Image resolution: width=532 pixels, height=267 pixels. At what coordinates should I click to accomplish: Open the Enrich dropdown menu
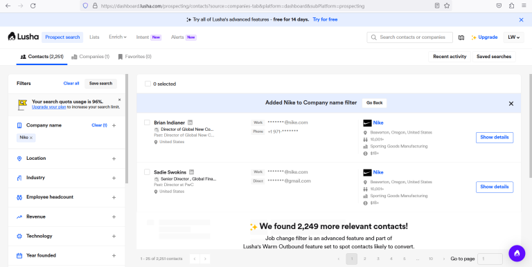(x=117, y=37)
